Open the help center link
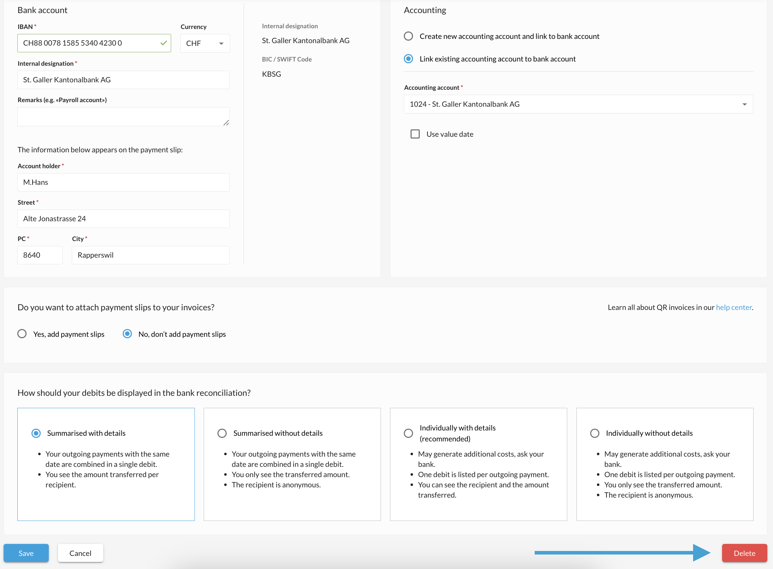Screen dimensions: 773x569 734,307
